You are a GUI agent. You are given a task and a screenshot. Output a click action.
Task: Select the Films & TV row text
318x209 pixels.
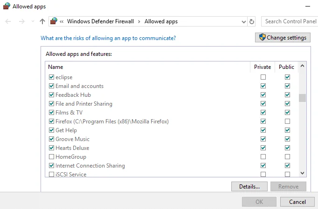[69, 112]
